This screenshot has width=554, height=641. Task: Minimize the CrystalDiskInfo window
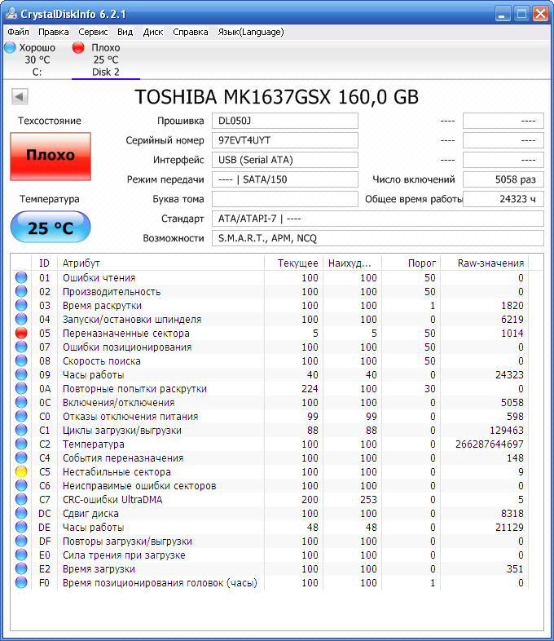[503, 14]
